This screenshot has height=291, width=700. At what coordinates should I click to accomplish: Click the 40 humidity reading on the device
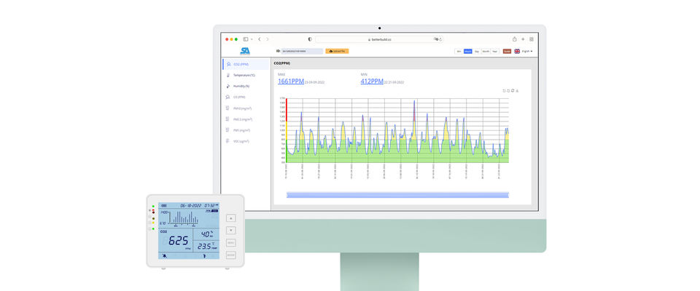(x=206, y=234)
